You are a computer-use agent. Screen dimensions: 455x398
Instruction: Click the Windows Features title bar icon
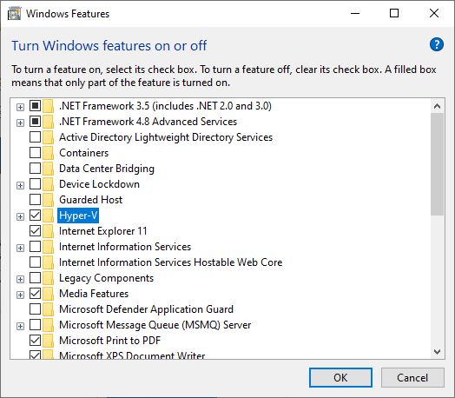[14, 14]
